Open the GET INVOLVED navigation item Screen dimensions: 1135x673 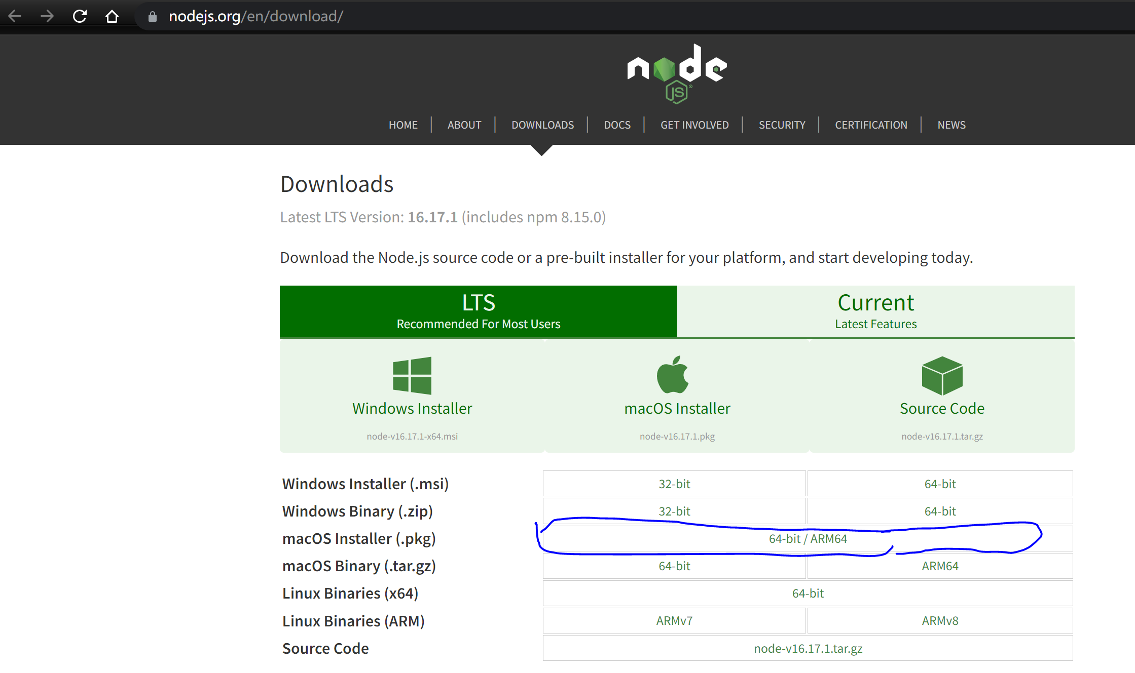point(694,125)
